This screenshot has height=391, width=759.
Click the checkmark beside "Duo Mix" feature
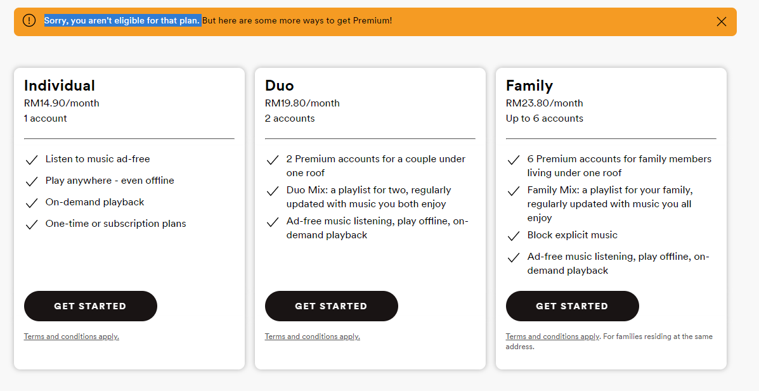(x=273, y=191)
